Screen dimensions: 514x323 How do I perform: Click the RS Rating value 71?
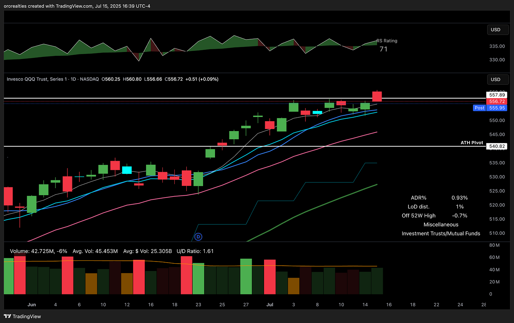click(x=383, y=49)
